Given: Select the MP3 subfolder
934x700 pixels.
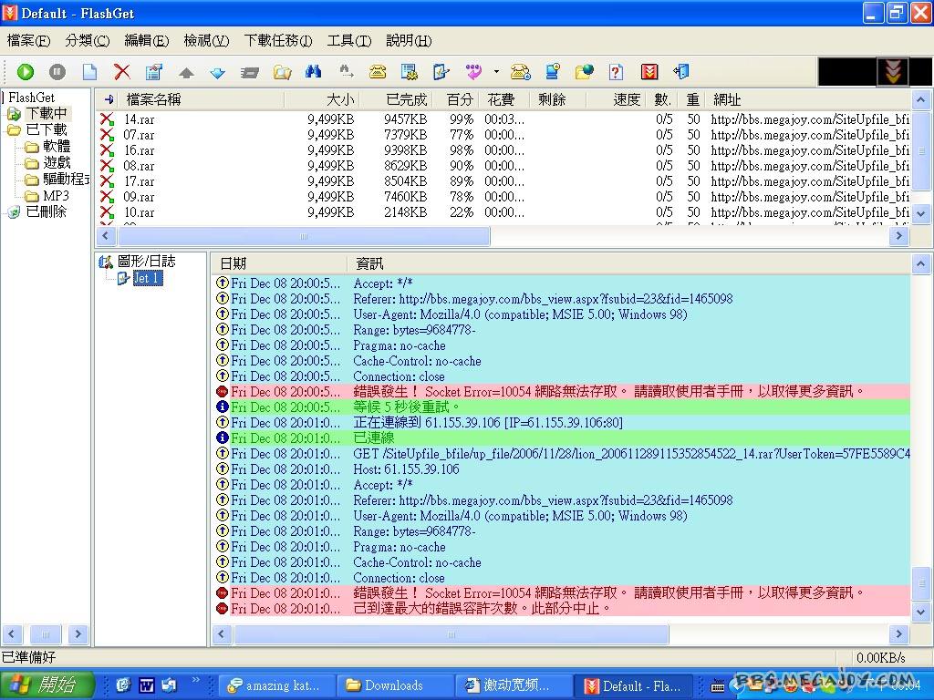Looking at the screenshot, I should 56,196.
